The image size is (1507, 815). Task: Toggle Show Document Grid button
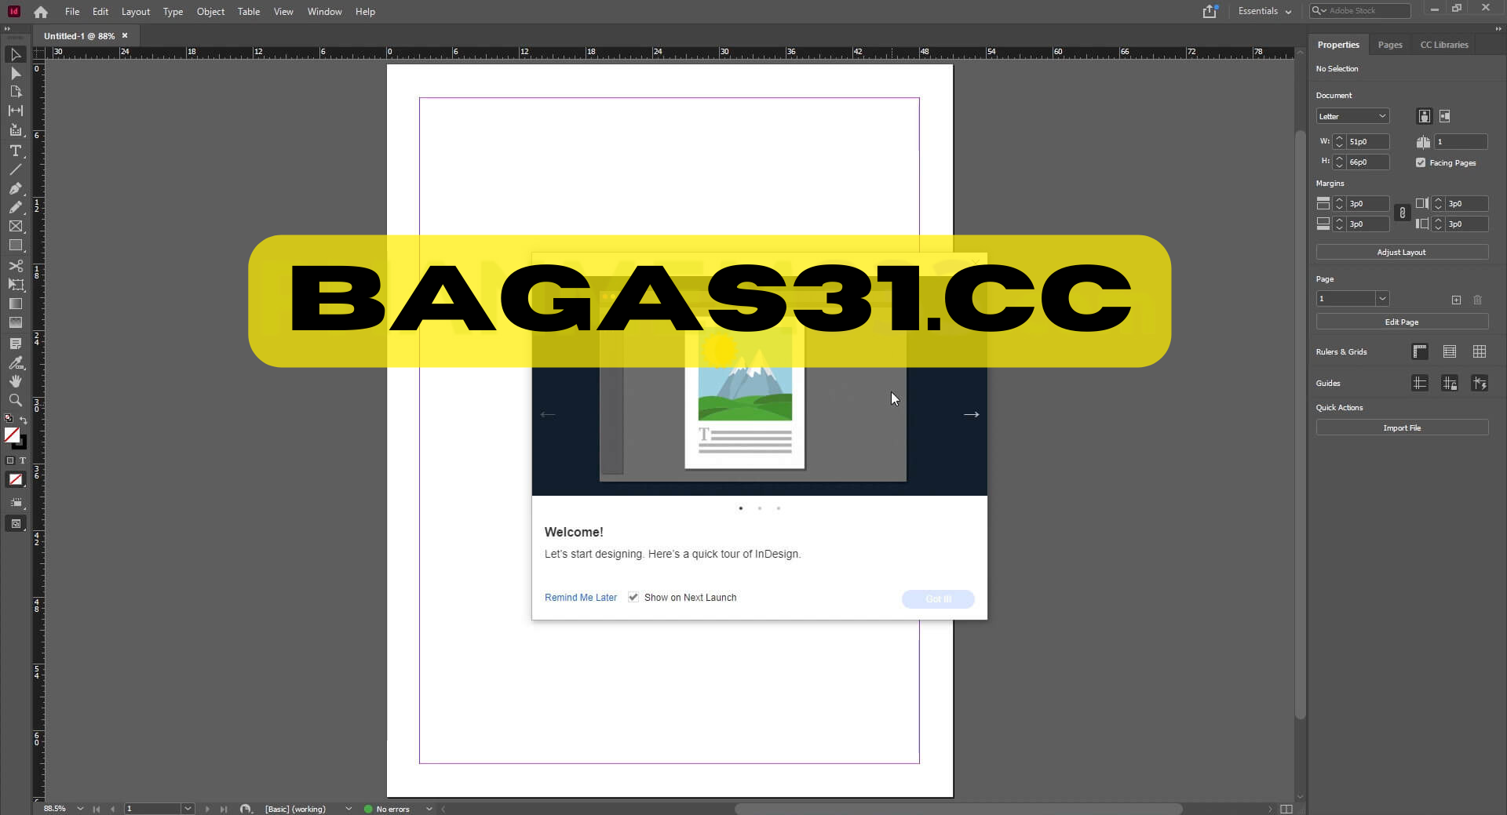click(1480, 351)
